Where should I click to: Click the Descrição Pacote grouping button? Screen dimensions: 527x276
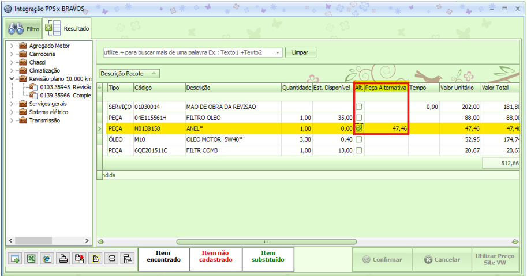pyautogui.click(x=129, y=73)
